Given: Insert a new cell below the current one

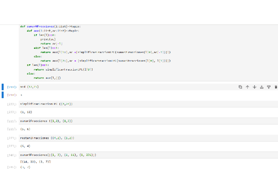Looking at the screenshot, I should point(268,87).
